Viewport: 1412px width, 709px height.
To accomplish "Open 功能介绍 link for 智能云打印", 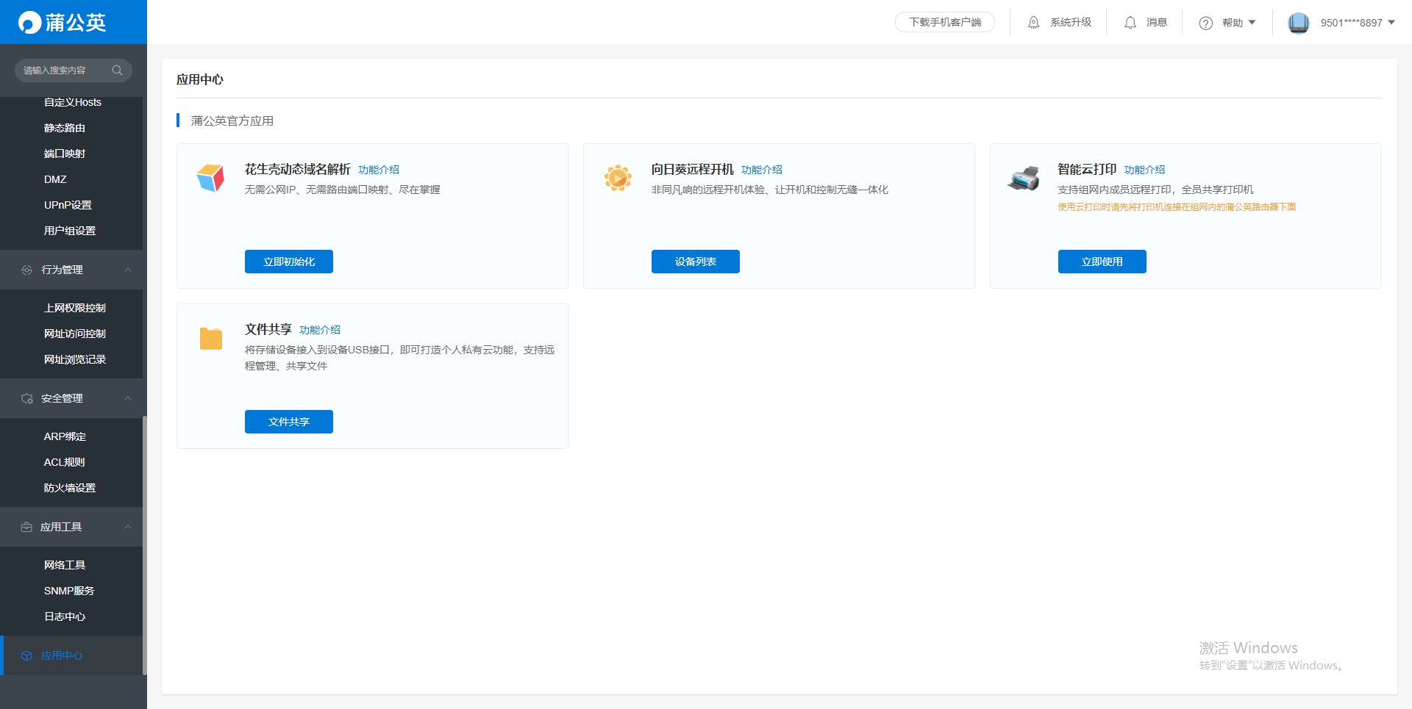I will [x=1144, y=170].
